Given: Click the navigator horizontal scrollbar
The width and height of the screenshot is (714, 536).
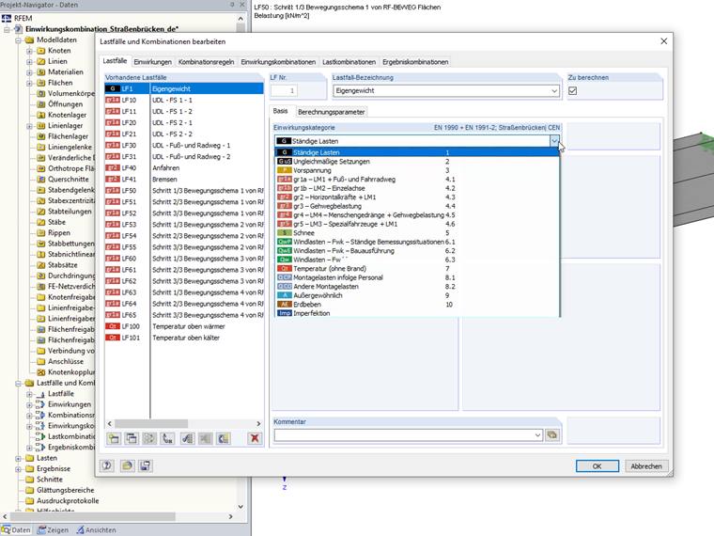Looking at the screenshot, I should [x=93, y=516].
